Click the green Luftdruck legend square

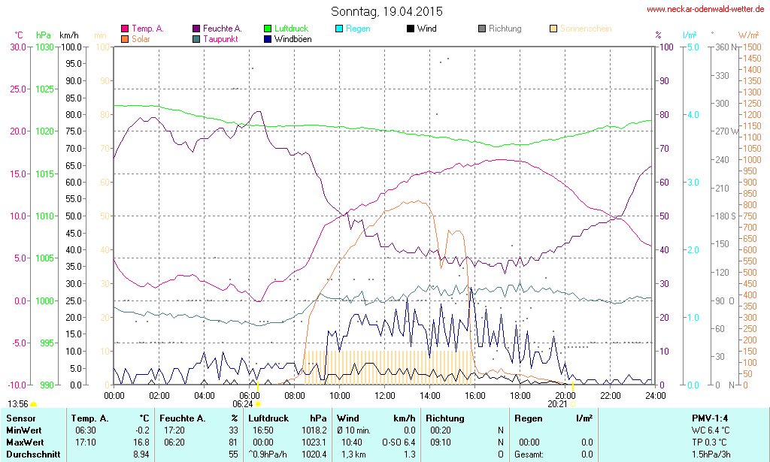pos(268,29)
